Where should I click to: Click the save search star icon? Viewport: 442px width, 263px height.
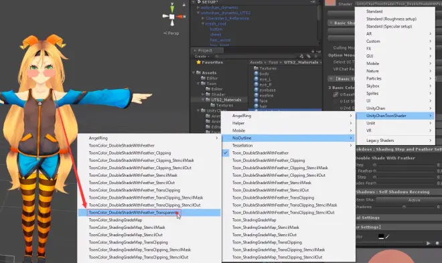(x=315, y=56)
